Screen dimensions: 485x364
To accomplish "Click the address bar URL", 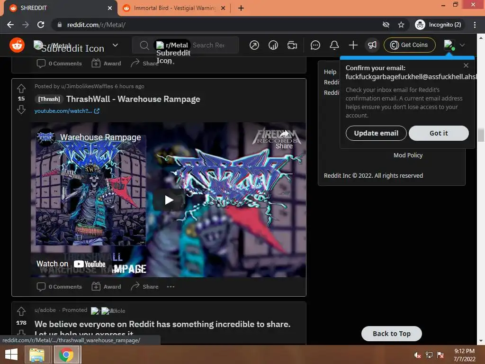I will point(96,25).
